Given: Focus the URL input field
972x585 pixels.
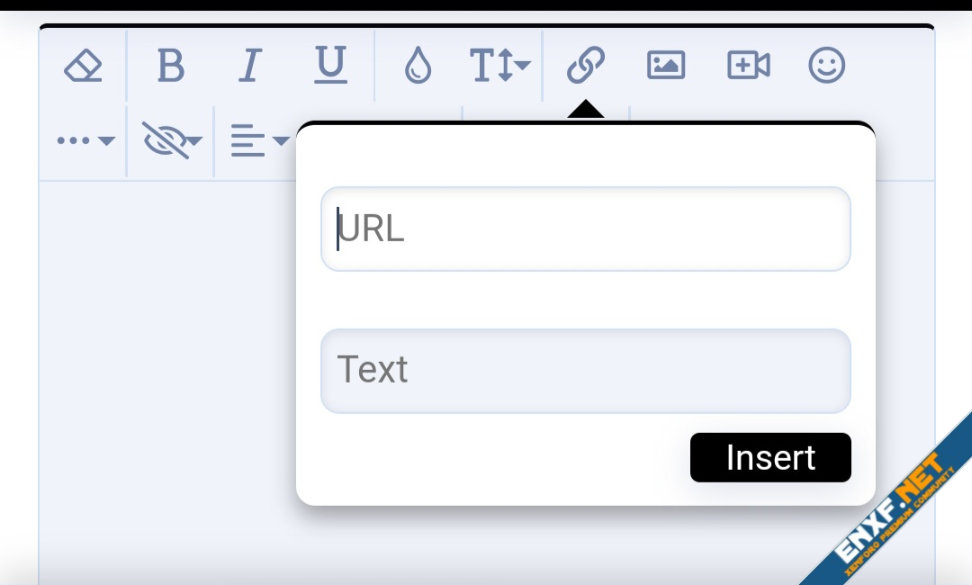Looking at the screenshot, I should coord(585,229).
